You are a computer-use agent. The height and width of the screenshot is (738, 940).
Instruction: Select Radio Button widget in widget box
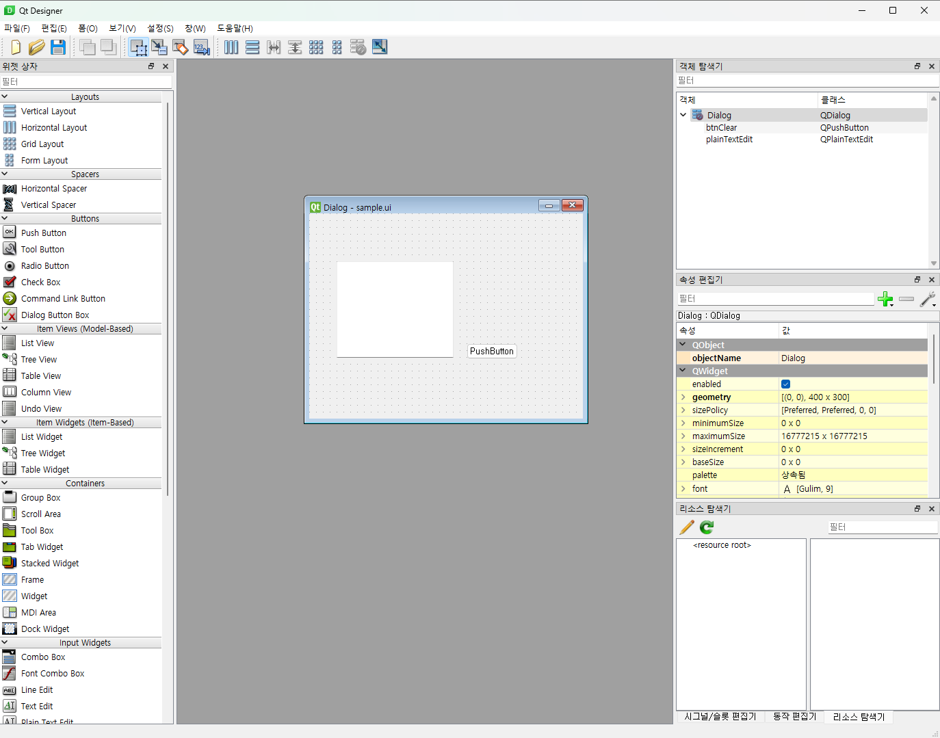tap(45, 265)
